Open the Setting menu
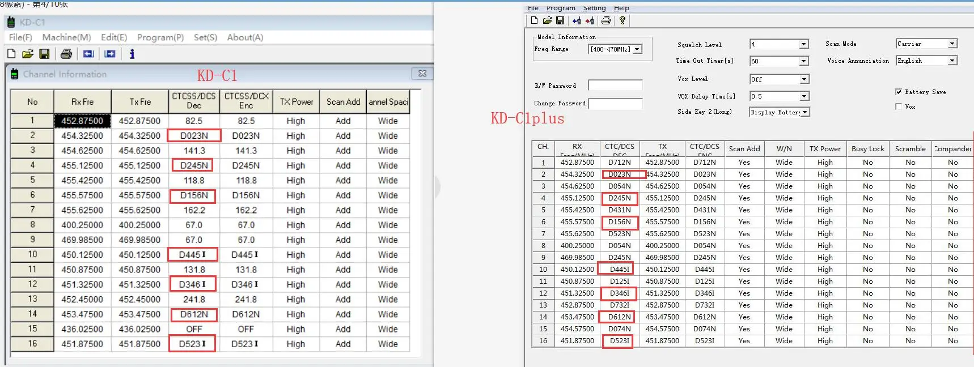The height and width of the screenshot is (367, 974). click(x=594, y=8)
